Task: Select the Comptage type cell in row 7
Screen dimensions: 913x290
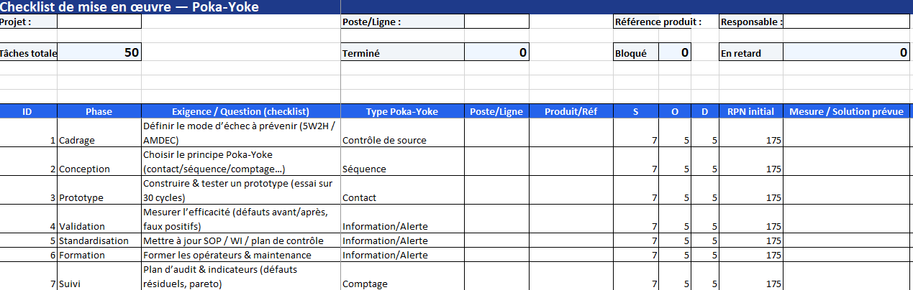Action: click(401, 284)
